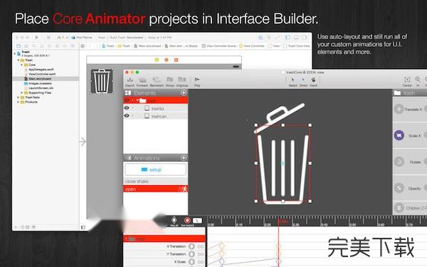Open Images.xcassets in Xcode navigator
Viewport: 427px width, 267px height.
point(40,83)
